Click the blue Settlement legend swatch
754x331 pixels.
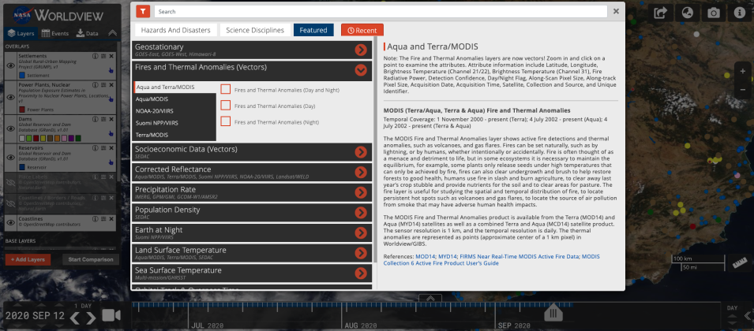[x=21, y=76]
